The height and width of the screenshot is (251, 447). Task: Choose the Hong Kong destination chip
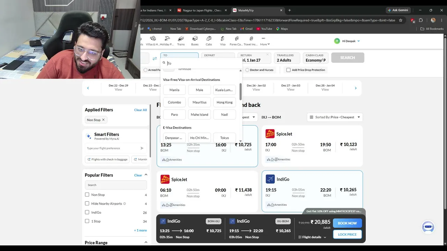click(225, 102)
